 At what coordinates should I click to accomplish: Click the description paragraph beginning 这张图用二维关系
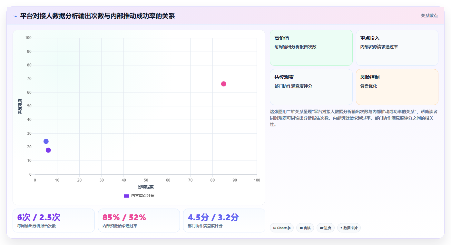click(354, 118)
